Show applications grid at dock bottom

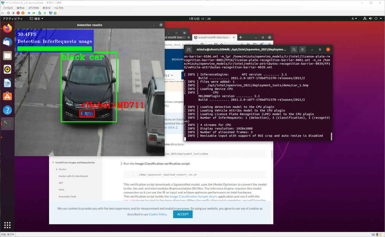8,225
